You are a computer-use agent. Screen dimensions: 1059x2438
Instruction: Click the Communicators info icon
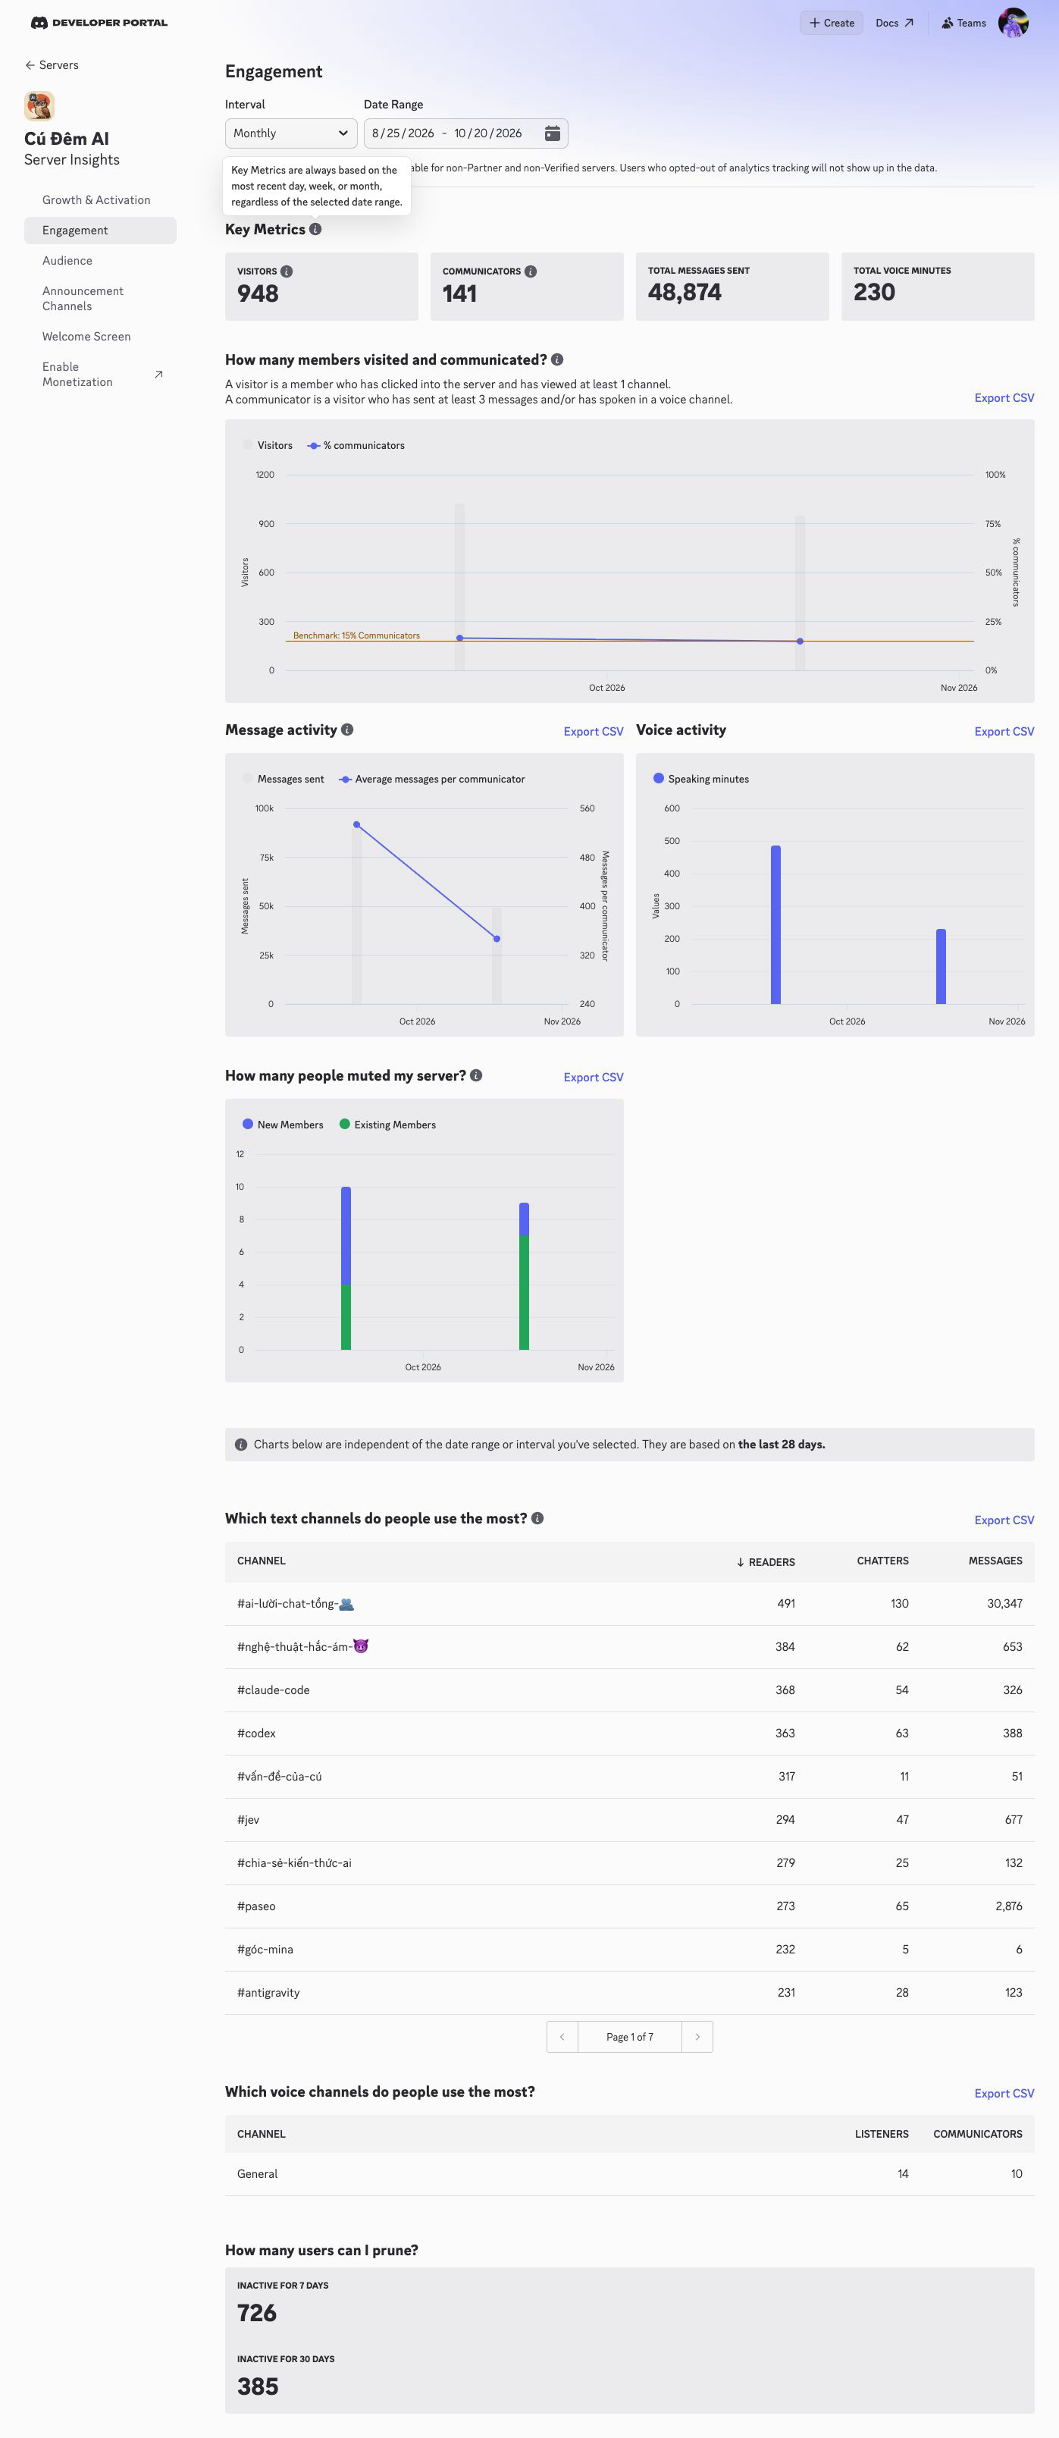531,271
